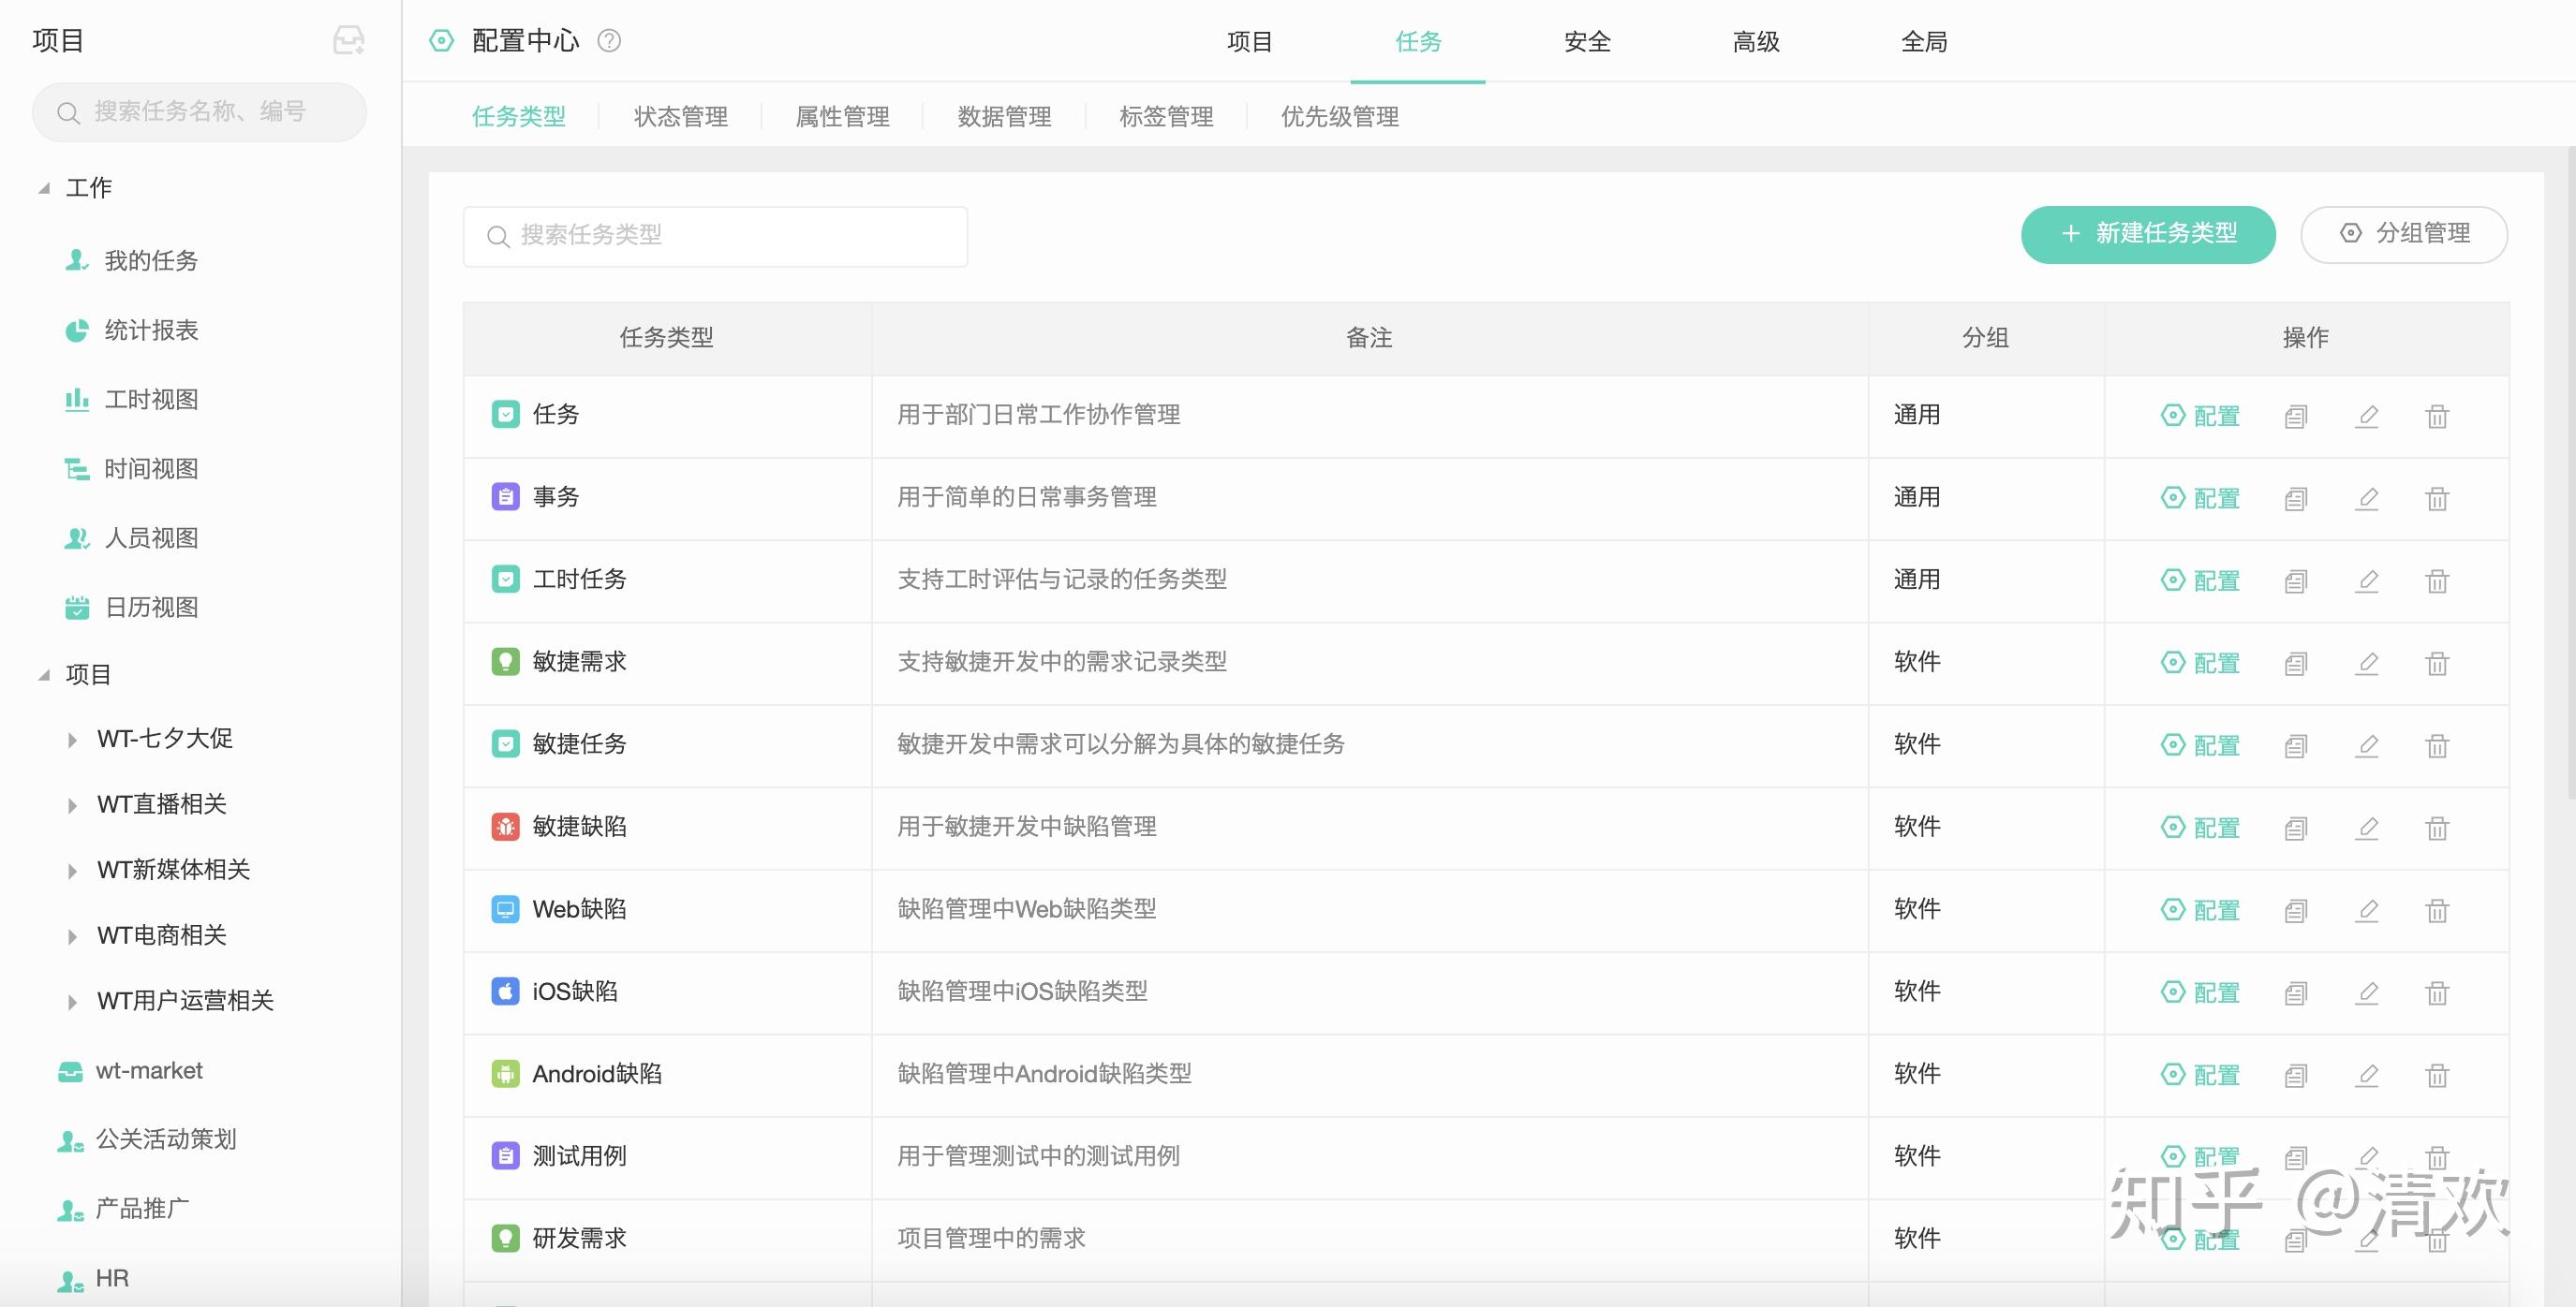The image size is (2576, 1307).
Task: Open the 数据管理 sub-tab
Action: point(1004,117)
